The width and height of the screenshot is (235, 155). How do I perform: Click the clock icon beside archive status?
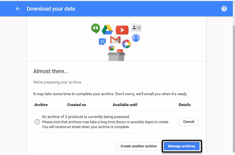37,122
